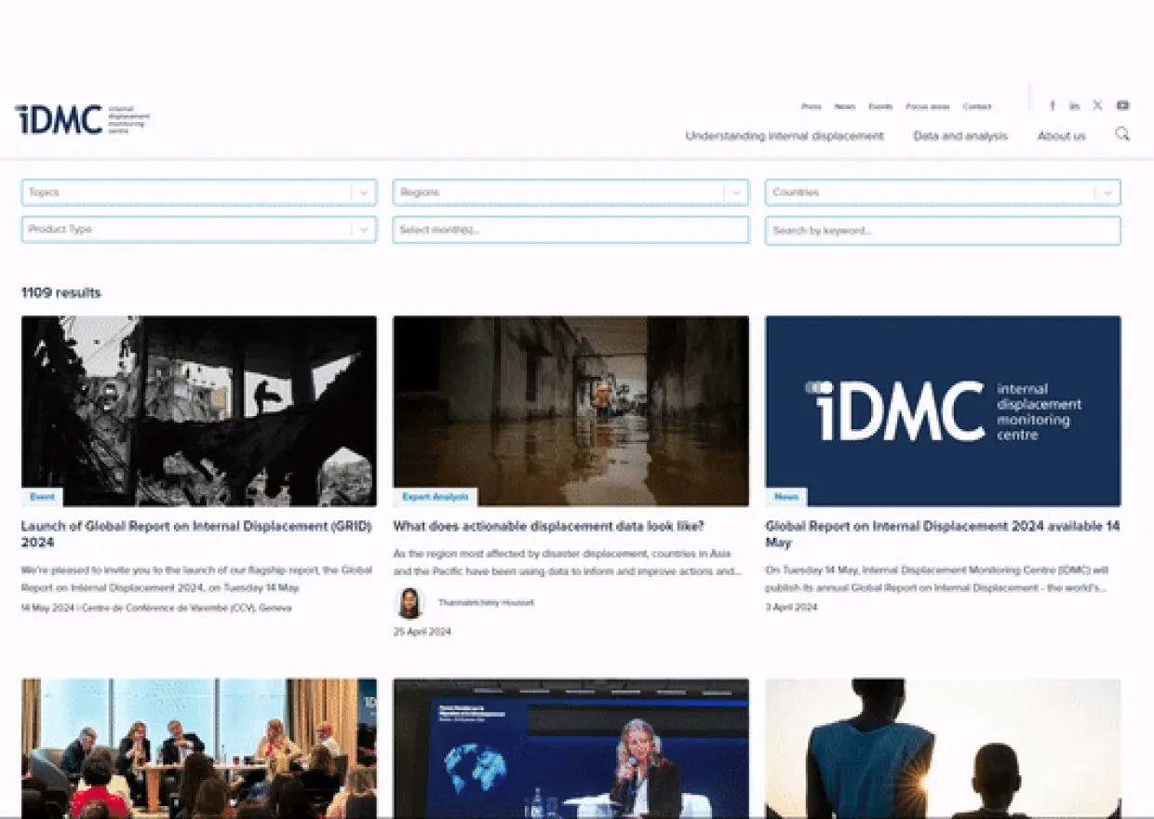This screenshot has height=819, width=1154.
Task: Click the Search by keyword field
Action: (942, 231)
